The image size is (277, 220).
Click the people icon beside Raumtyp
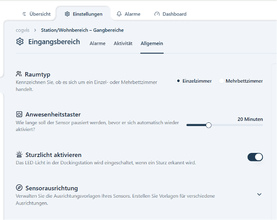[x=19, y=74]
